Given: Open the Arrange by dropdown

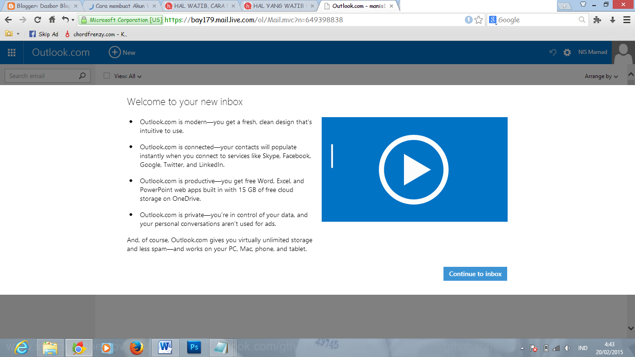Looking at the screenshot, I should click(602, 76).
